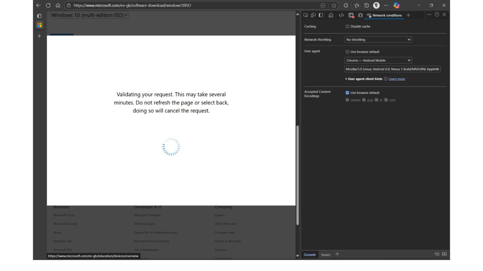Screen dimensions: 483x271
Task: Toggle device emulation in DevTools
Action: 313,15
